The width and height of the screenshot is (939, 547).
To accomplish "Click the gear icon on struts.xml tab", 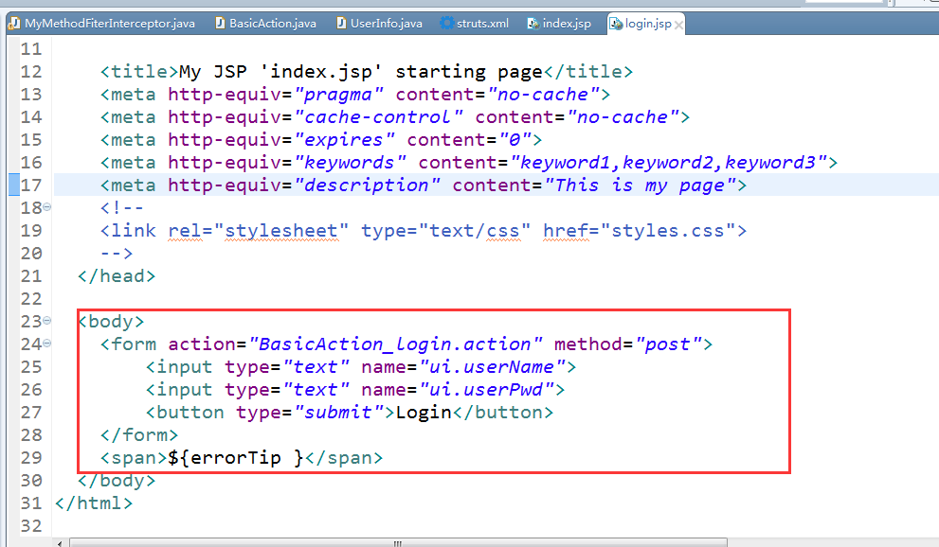I will pos(446,24).
